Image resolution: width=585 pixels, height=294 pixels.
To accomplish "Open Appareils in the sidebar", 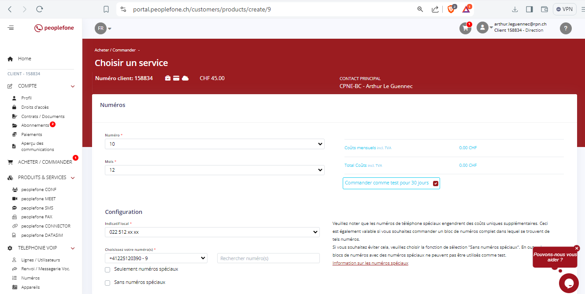I will coord(30,287).
